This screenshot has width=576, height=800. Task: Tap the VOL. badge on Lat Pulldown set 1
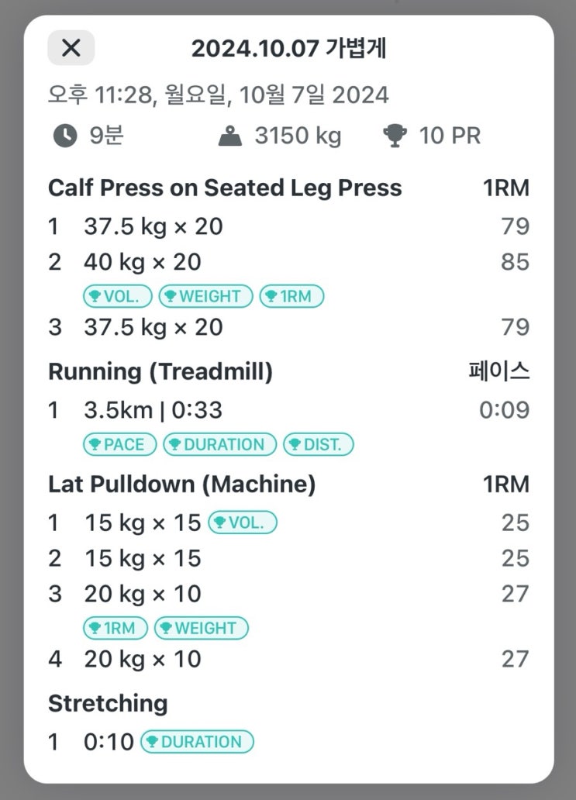[x=243, y=523]
